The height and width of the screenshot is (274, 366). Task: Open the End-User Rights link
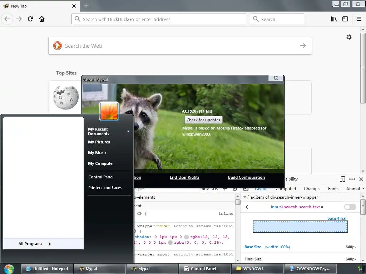pyautogui.click(x=184, y=177)
